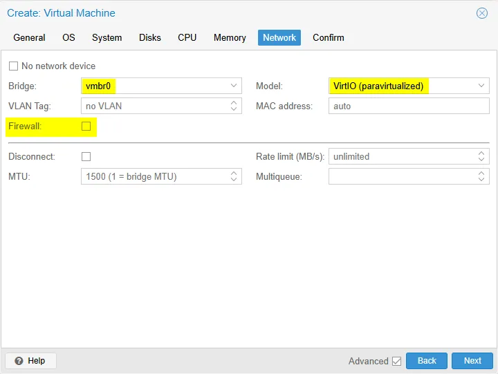Open the Model dropdown arrow
Image resolution: width=498 pixels, height=374 pixels.
click(481, 86)
